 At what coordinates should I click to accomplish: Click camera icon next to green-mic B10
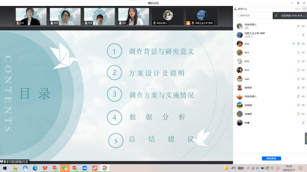click(x=303, y=44)
